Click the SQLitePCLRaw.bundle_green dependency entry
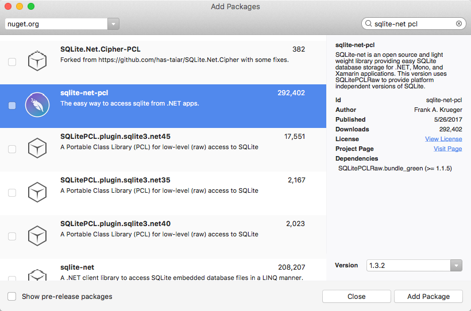The image size is (471, 311). pos(395,168)
